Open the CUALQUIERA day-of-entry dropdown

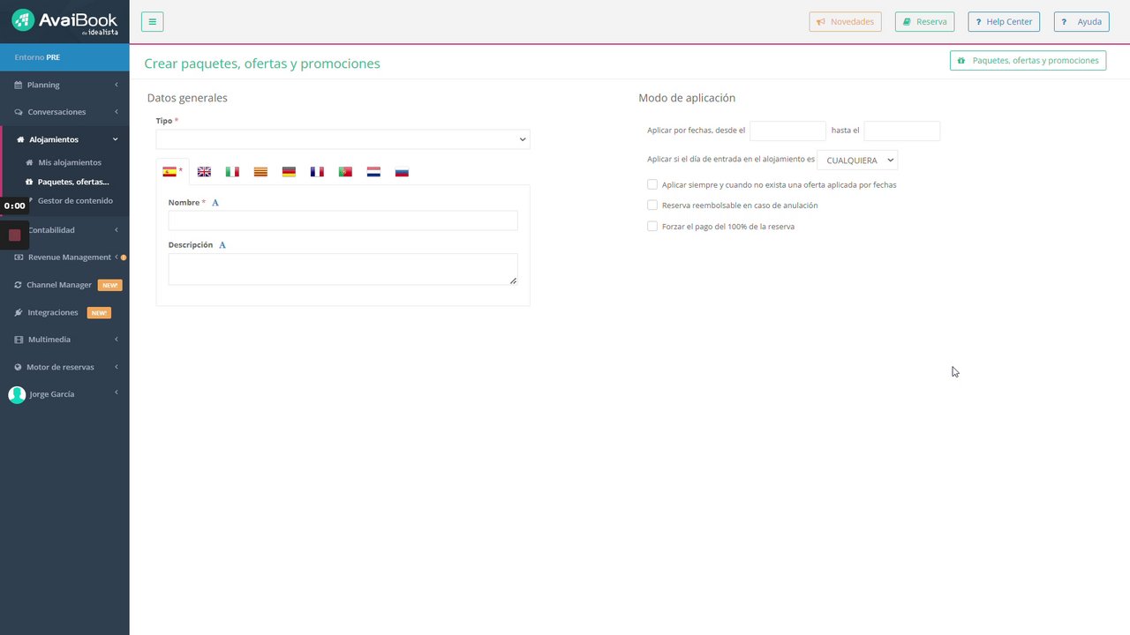pos(857,160)
